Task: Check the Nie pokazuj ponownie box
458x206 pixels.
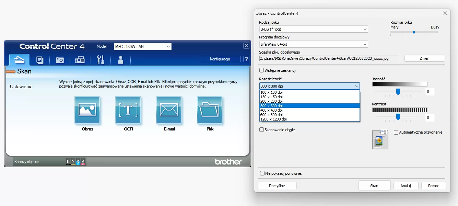Action: click(x=262, y=173)
